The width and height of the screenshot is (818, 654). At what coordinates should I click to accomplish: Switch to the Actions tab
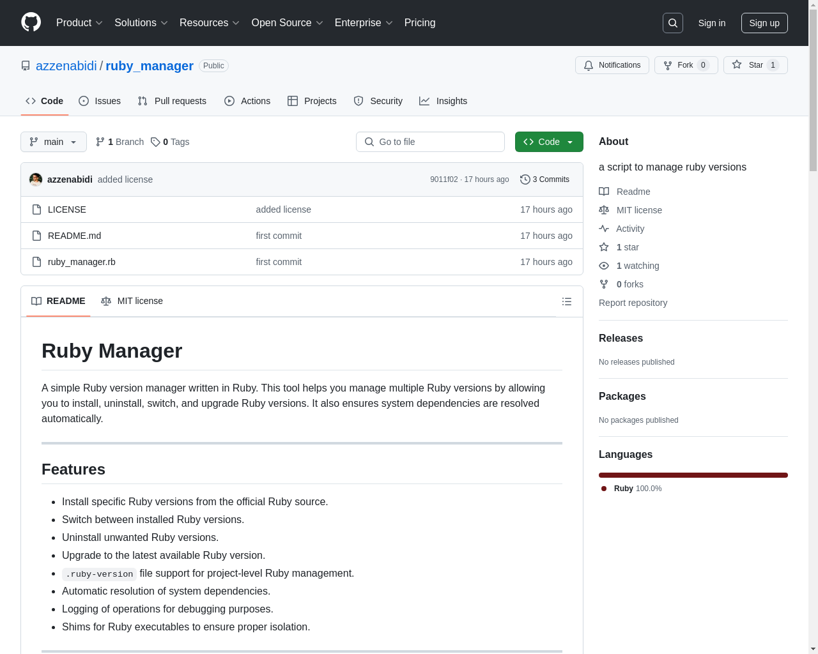247,101
